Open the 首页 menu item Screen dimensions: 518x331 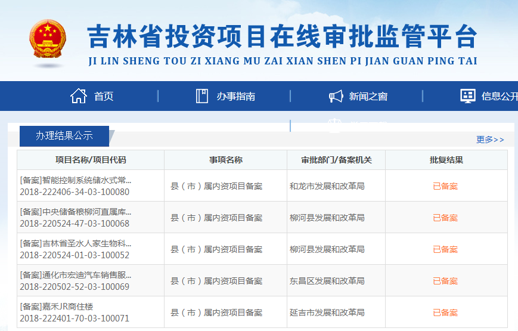(x=104, y=97)
